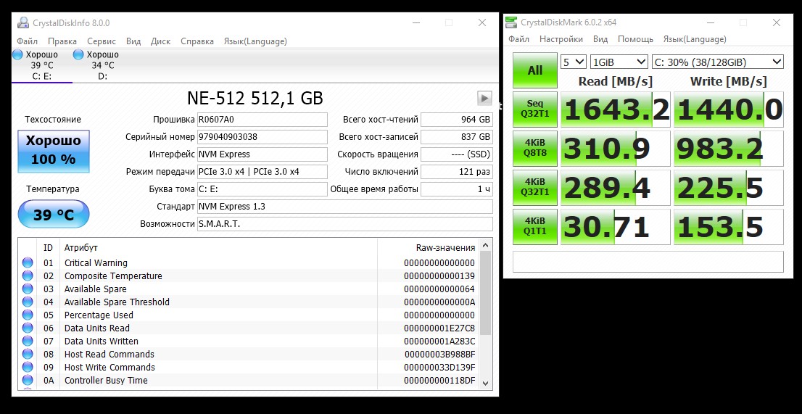This screenshot has height=414, width=802.
Task: Click the ID column header
Action: [x=48, y=248]
